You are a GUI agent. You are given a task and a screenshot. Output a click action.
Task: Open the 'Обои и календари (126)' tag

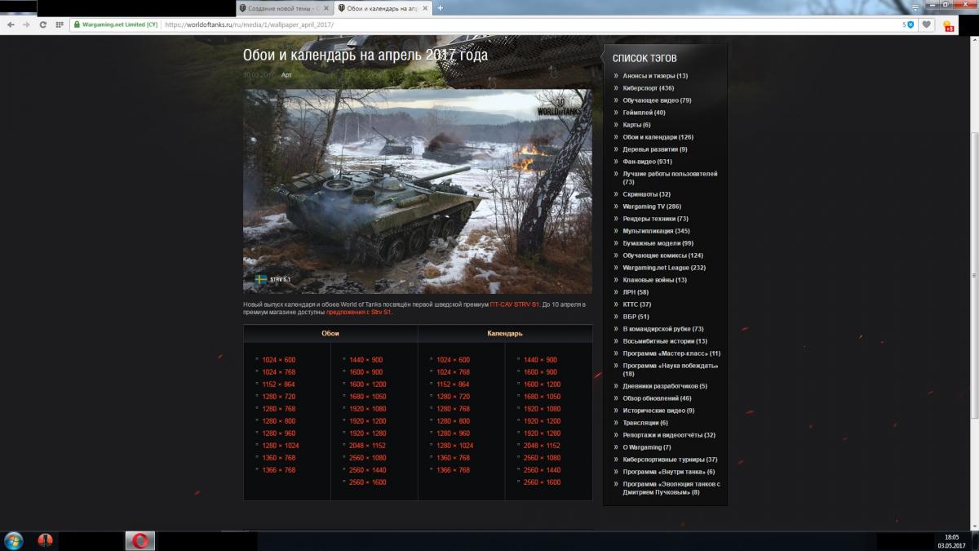658,137
